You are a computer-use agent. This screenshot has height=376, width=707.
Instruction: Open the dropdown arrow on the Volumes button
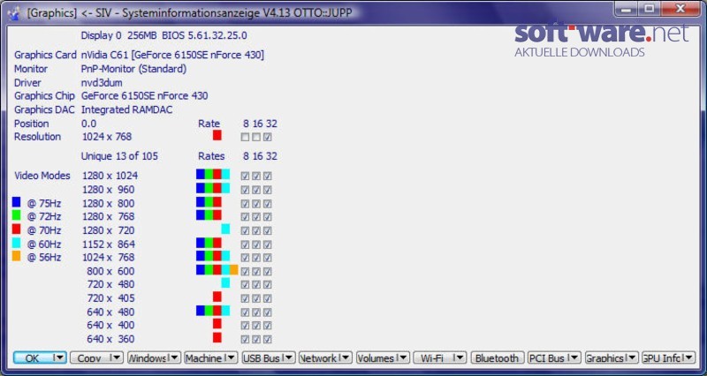click(403, 358)
